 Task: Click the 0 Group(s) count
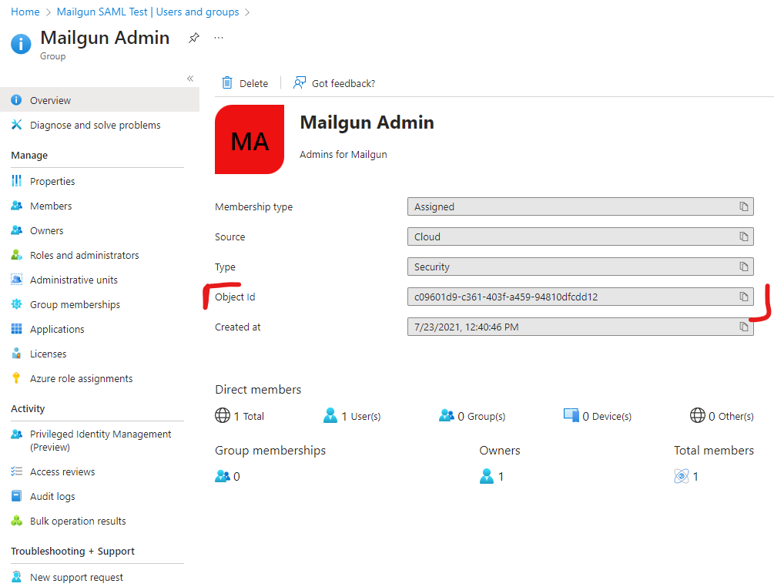click(472, 416)
